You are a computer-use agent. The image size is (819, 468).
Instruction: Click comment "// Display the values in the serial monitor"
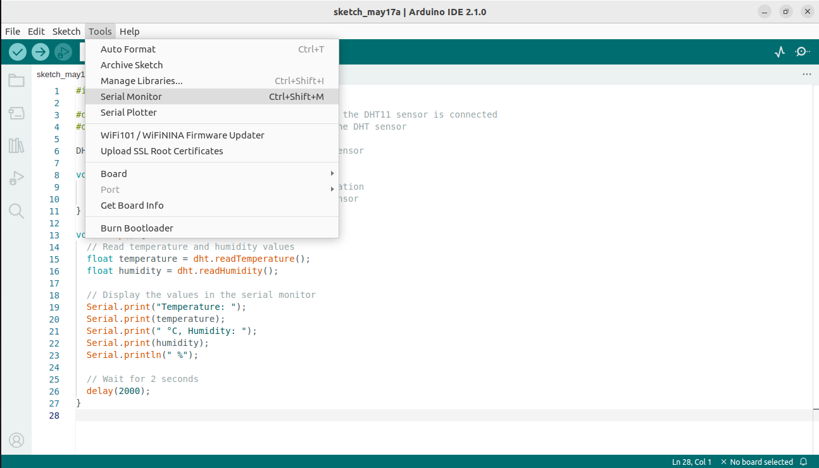(201, 295)
